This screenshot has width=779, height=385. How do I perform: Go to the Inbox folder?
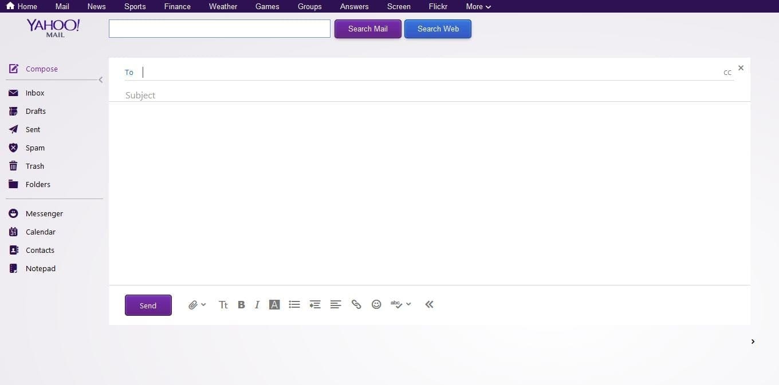(x=34, y=93)
